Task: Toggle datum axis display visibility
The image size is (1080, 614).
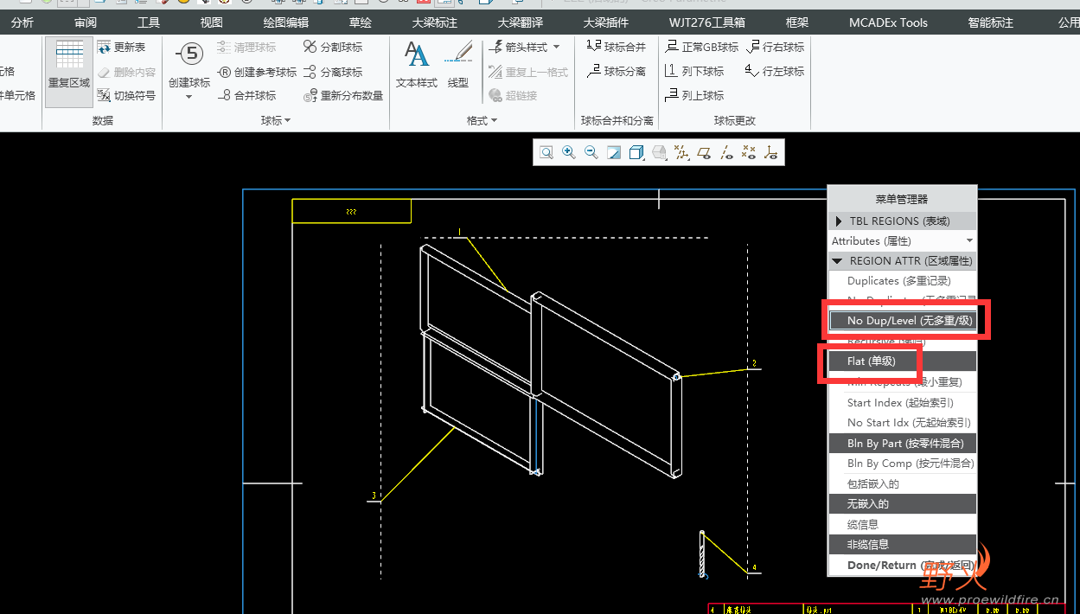Action: pyautogui.click(x=726, y=153)
